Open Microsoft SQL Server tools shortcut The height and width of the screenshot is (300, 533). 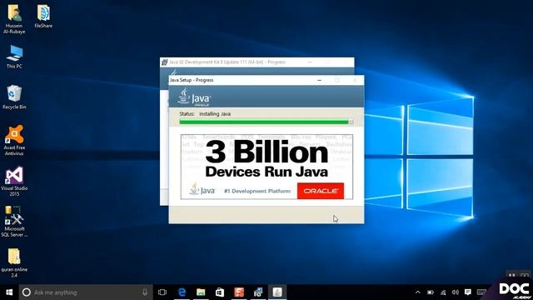(x=14, y=222)
